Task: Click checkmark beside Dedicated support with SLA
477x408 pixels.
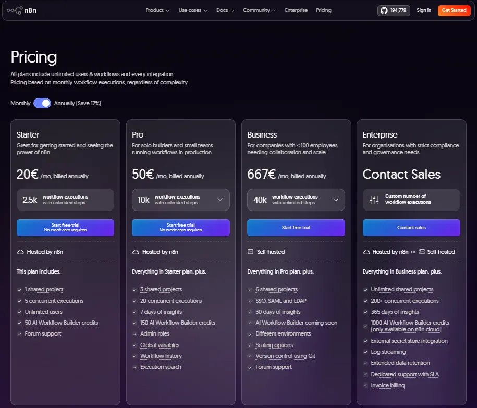Action: (365, 375)
